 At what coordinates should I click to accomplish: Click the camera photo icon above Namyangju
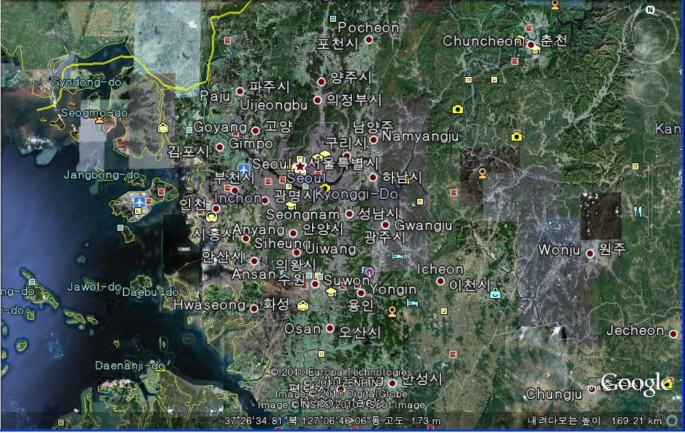[x=458, y=110]
